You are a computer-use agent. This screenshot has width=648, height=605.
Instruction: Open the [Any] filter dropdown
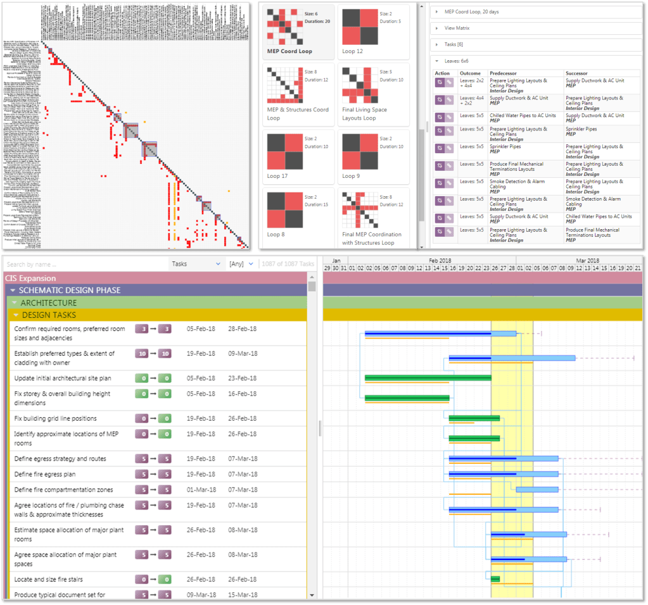coord(241,264)
